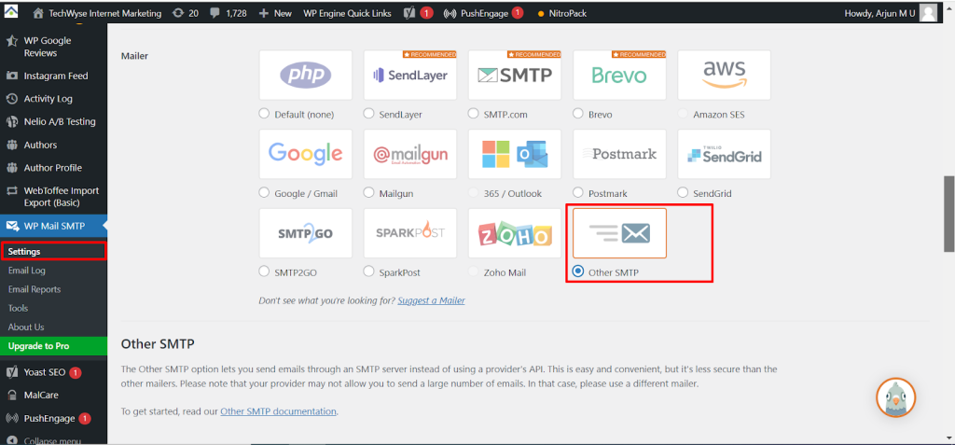Viewport: 955px width, 445px height.
Task: Click the home icon beside TechWyse Internet Marketing
Action: click(38, 13)
